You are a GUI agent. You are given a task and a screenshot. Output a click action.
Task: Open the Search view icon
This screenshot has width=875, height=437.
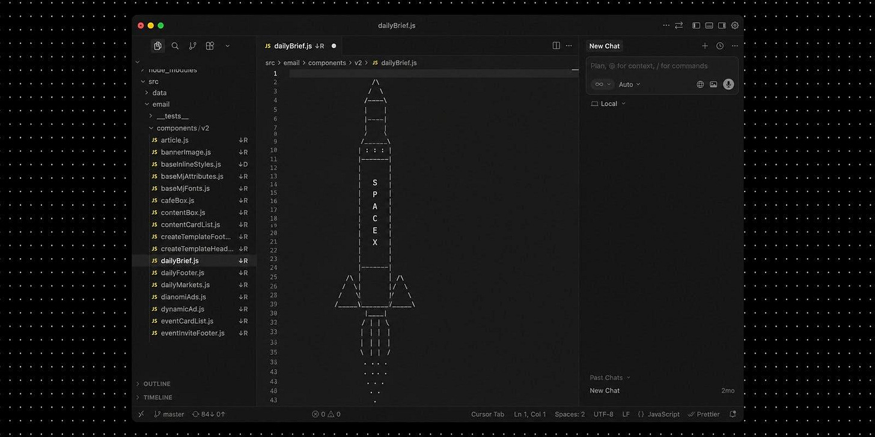175,46
